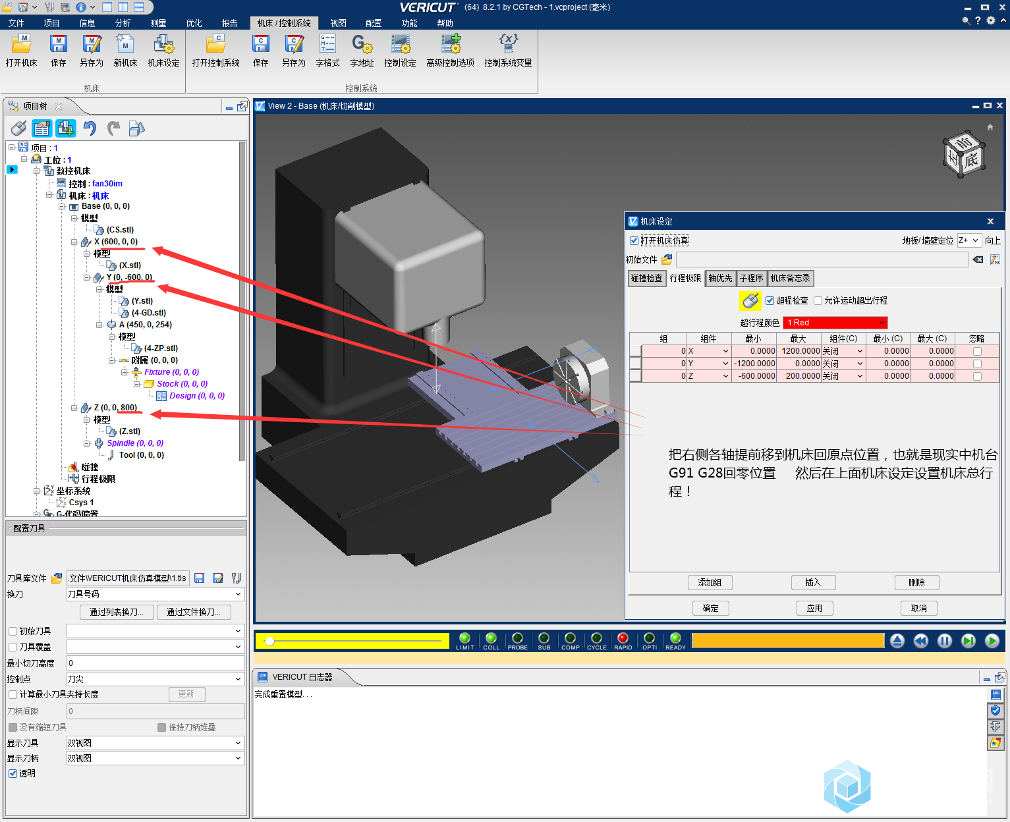Viewport: 1010px width, 822px height.
Task: Open 控制系统变量 variables icon
Action: [508, 51]
